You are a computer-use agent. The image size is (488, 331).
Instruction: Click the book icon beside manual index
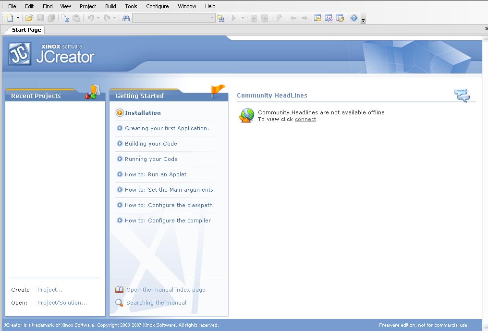(x=119, y=290)
